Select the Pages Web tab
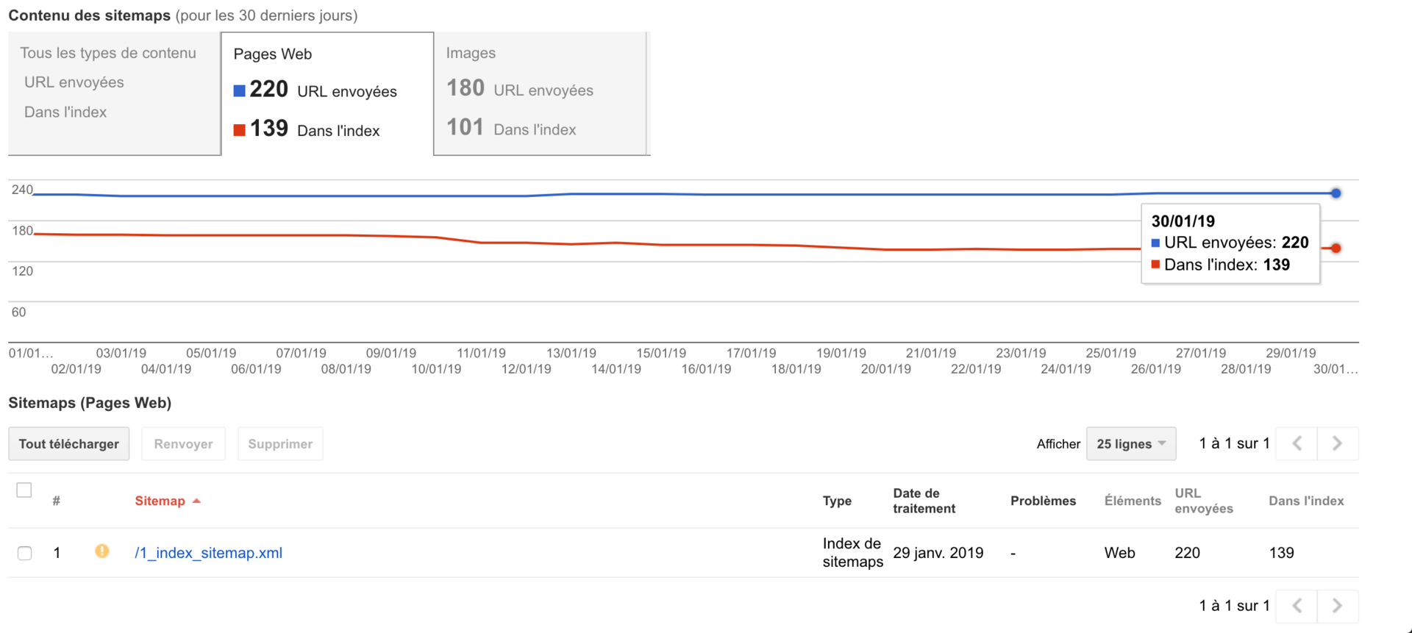Viewport: 1412px width, 633px height. [327, 93]
